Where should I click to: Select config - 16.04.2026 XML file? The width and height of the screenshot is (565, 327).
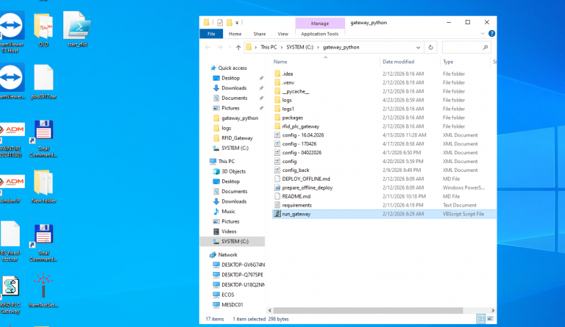tap(384, 135)
